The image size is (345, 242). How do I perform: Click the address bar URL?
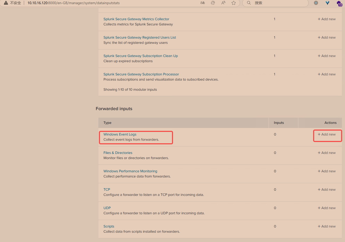(74, 3)
